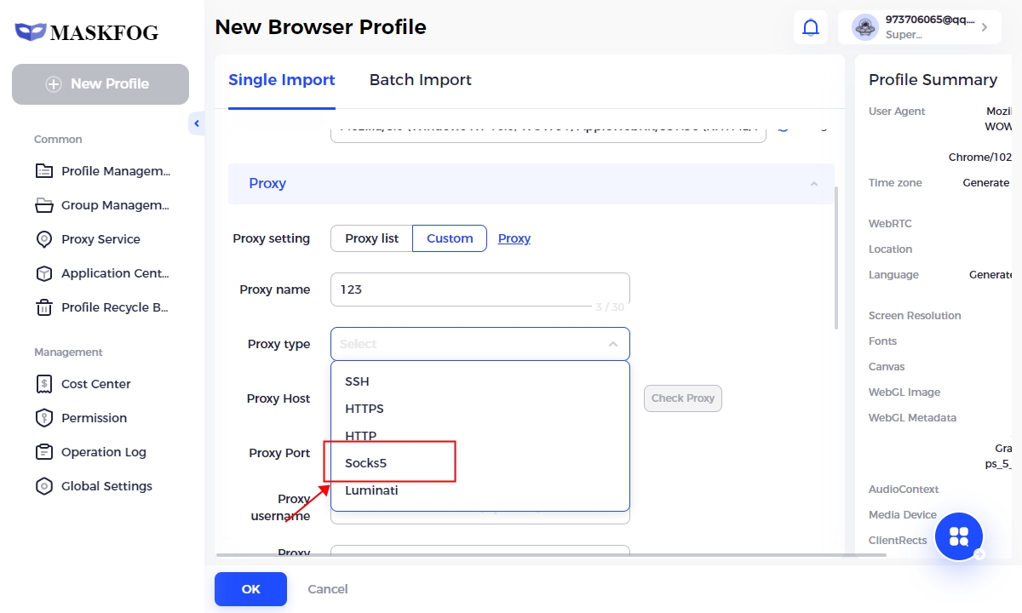
Task: Open Group Management folder icon
Action: tap(44, 205)
